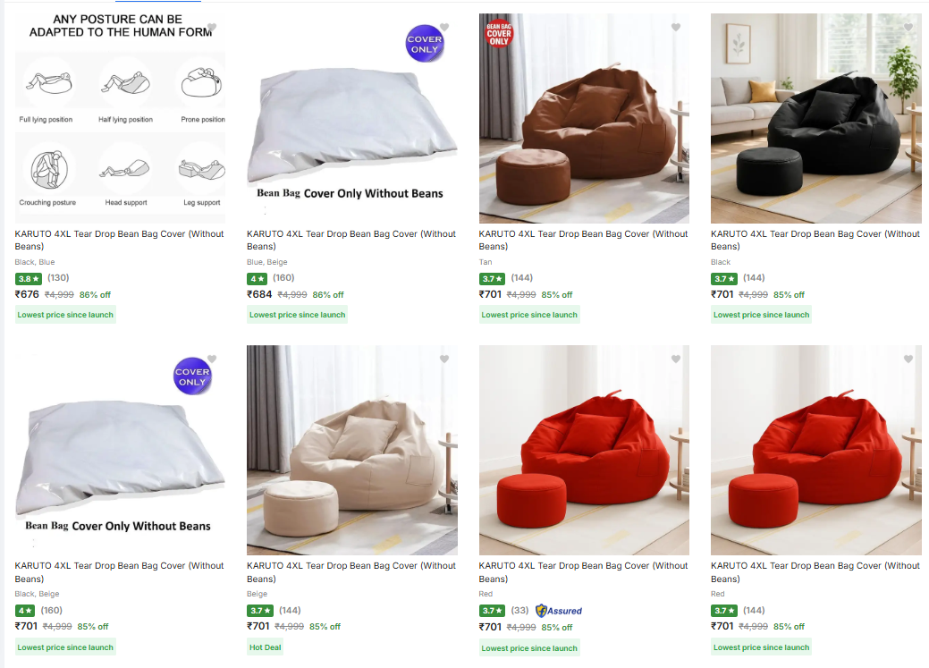Tap wishlist heart on Assured Red bean bag
Image resolution: width=929 pixels, height=668 pixels.
click(x=676, y=359)
